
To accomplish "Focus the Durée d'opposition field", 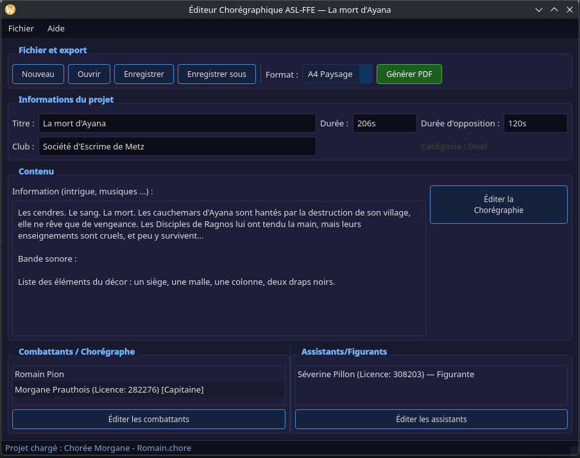I will click(536, 123).
